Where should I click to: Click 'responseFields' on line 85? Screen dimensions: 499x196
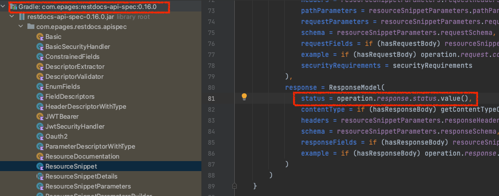tap(329, 142)
